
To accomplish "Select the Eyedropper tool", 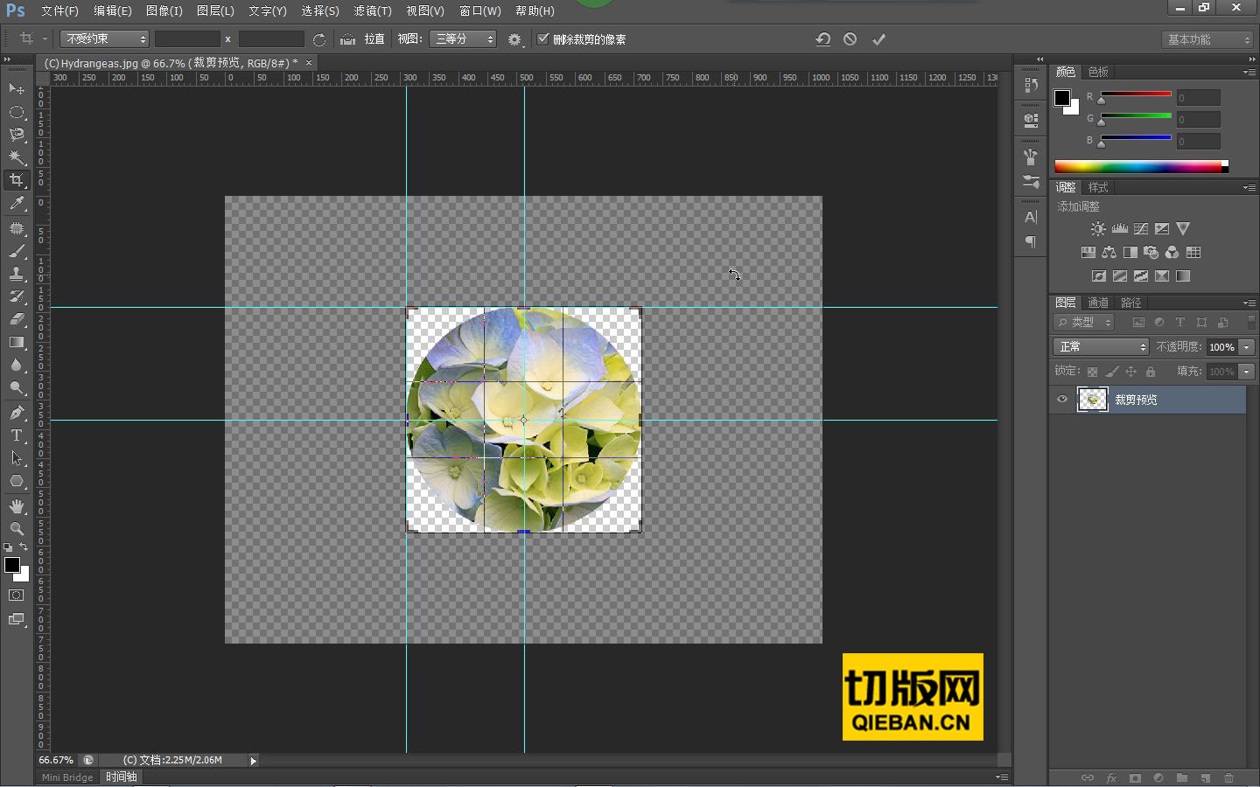I will (x=17, y=203).
